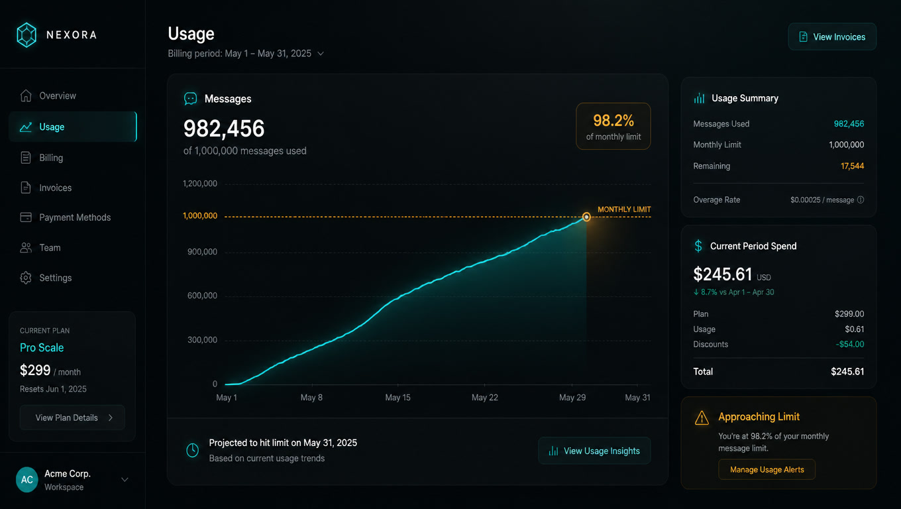Open the Overview page
901x509 pixels.
tap(72, 95)
